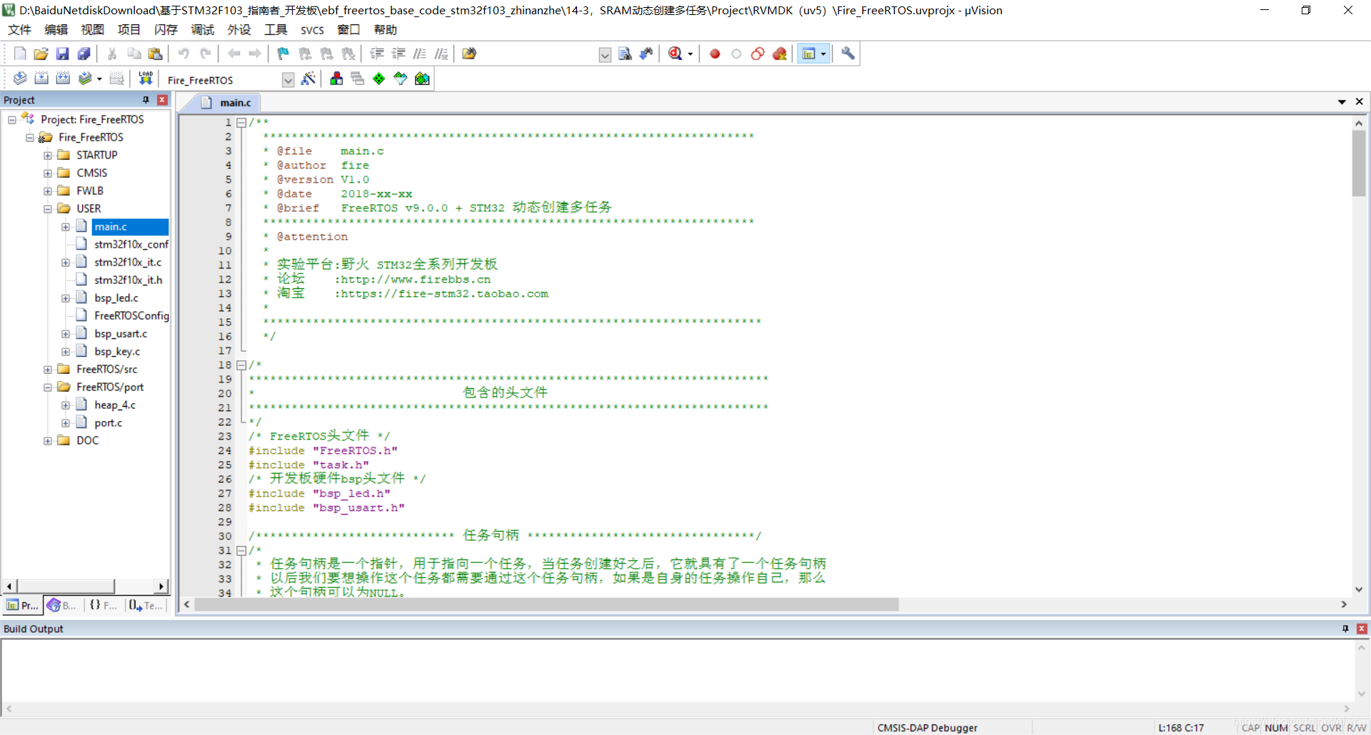Open Manage Project Items icon
Viewport: 1371px width, 735px height.
(336, 78)
